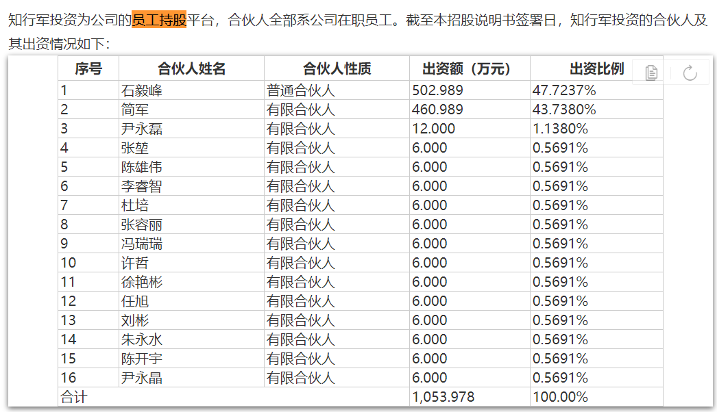This screenshot has height=412, width=717.
Task: Click the refresh rotate icon
Action: click(690, 73)
